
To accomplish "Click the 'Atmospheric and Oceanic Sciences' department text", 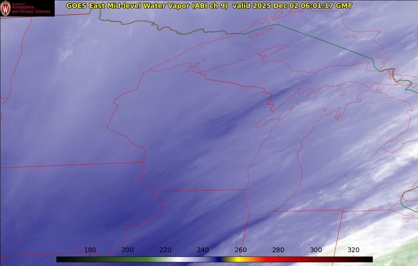I will point(31,9).
